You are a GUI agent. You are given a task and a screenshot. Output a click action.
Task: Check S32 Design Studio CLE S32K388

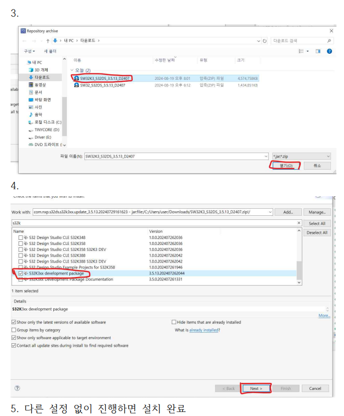[x=21, y=255]
